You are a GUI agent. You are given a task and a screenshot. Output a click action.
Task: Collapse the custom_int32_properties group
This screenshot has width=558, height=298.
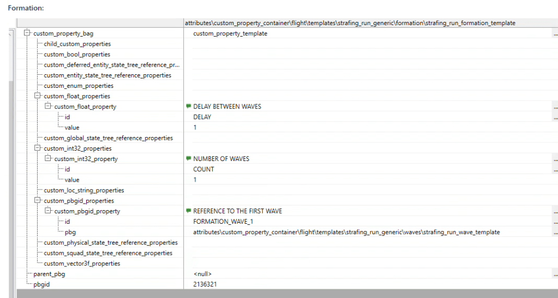[37, 148]
